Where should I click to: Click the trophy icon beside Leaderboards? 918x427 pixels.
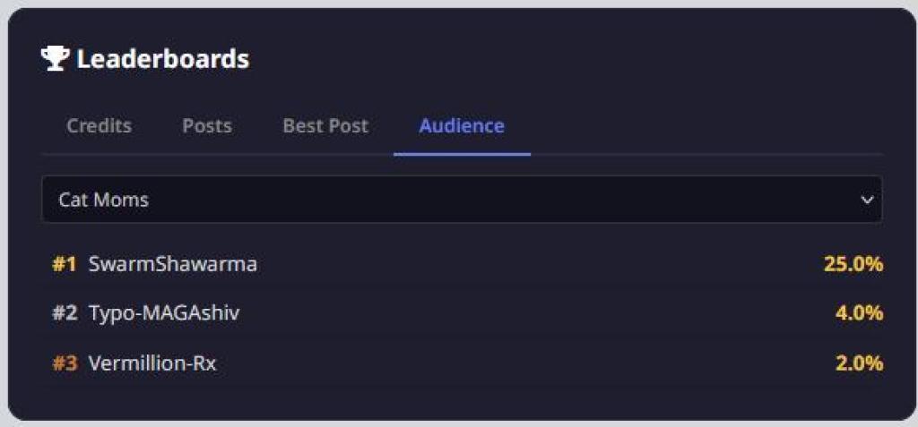click(x=55, y=59)
